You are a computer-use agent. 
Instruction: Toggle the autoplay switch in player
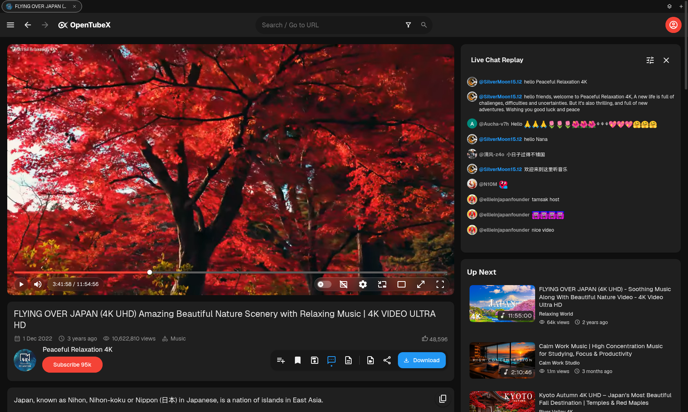(324, 284)
